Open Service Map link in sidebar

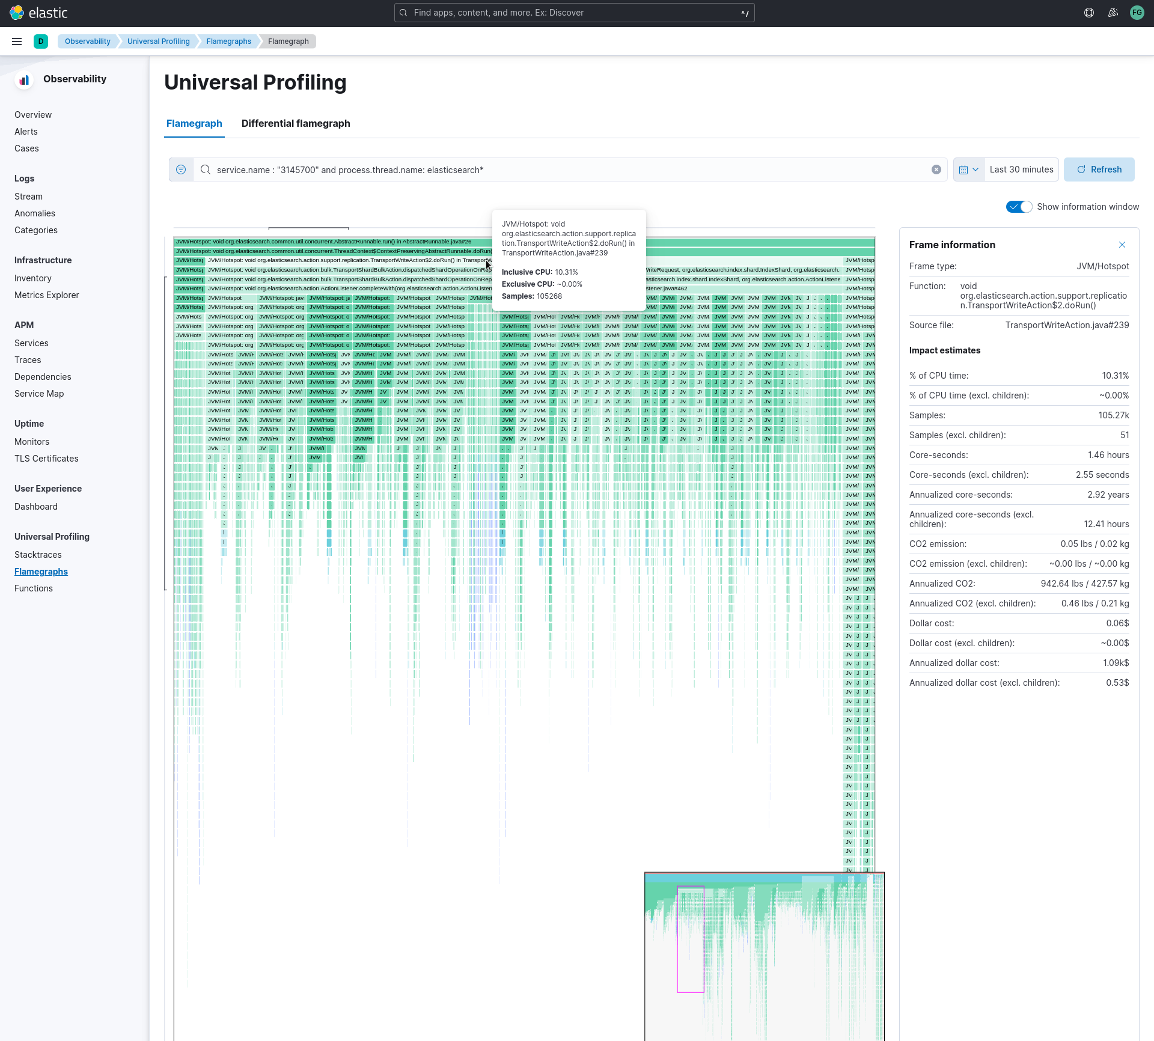(39, 394)
